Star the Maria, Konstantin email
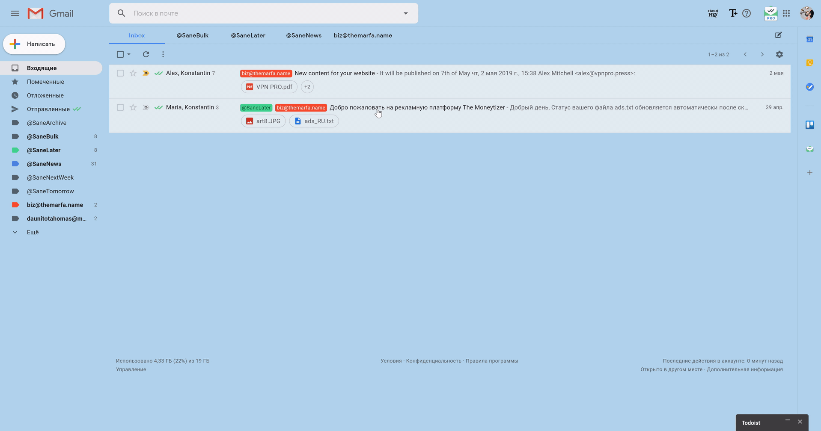Viewport: 821px width, 431px height. coord(133,107)
